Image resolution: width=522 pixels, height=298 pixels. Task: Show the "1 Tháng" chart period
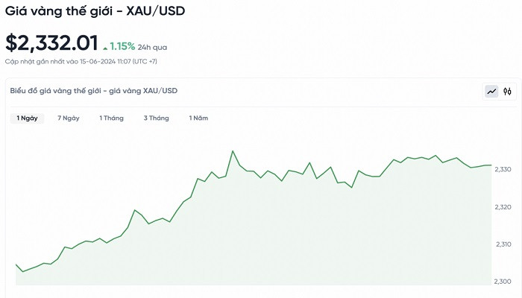pyautogui.click(x=111, y=118)
